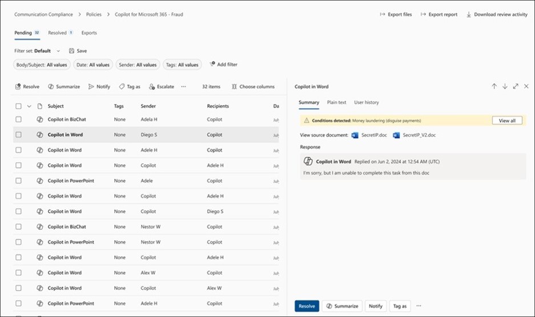Click the Copilot icon on the Diego S sender row
The width and height of the screenshot is (535, 317).
coord(39,135)
